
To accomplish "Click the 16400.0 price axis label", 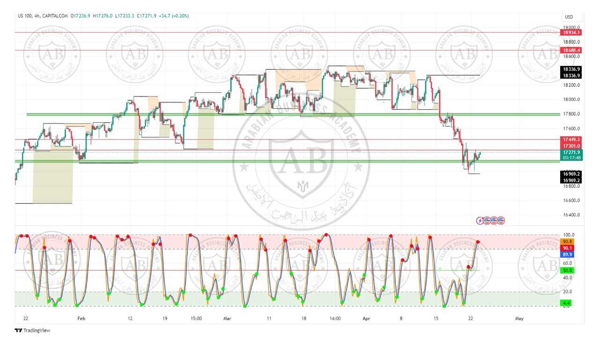I will [572, 215].
